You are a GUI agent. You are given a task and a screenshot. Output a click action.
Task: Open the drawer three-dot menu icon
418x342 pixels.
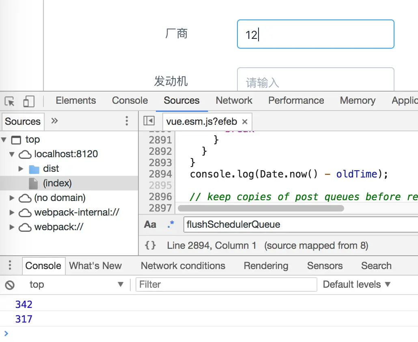[x=10, y=265]
